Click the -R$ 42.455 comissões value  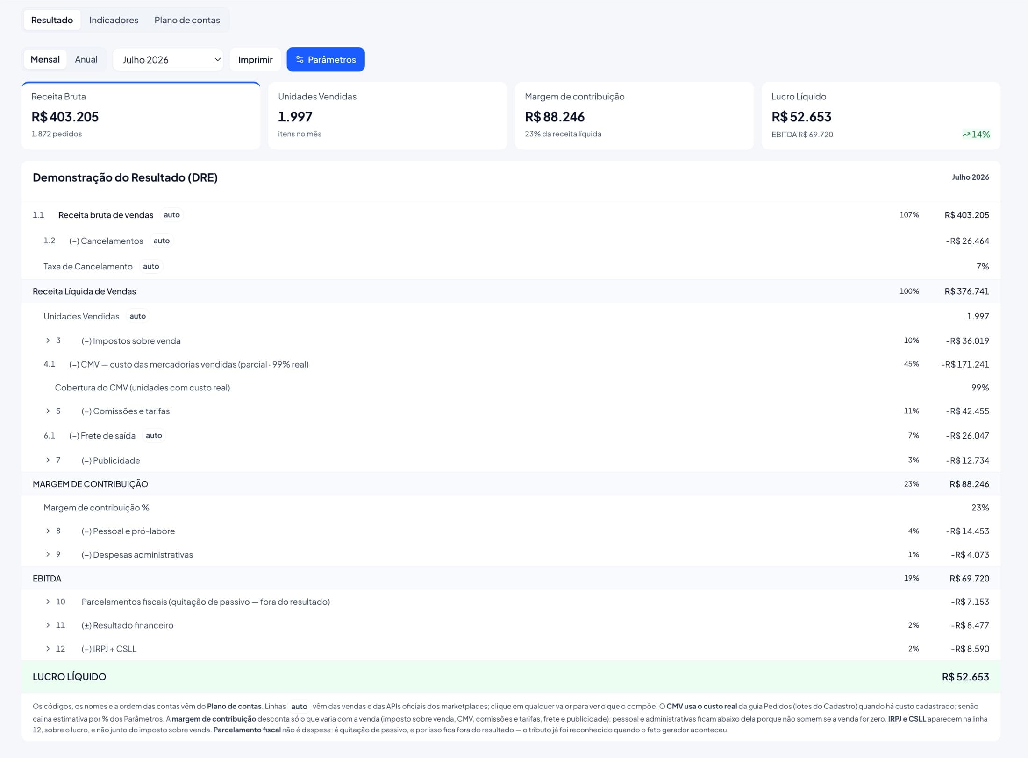(x=967, y=411)
